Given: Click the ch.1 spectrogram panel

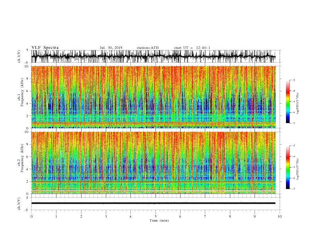Looking at the screenshot, I should click(153, 97).
